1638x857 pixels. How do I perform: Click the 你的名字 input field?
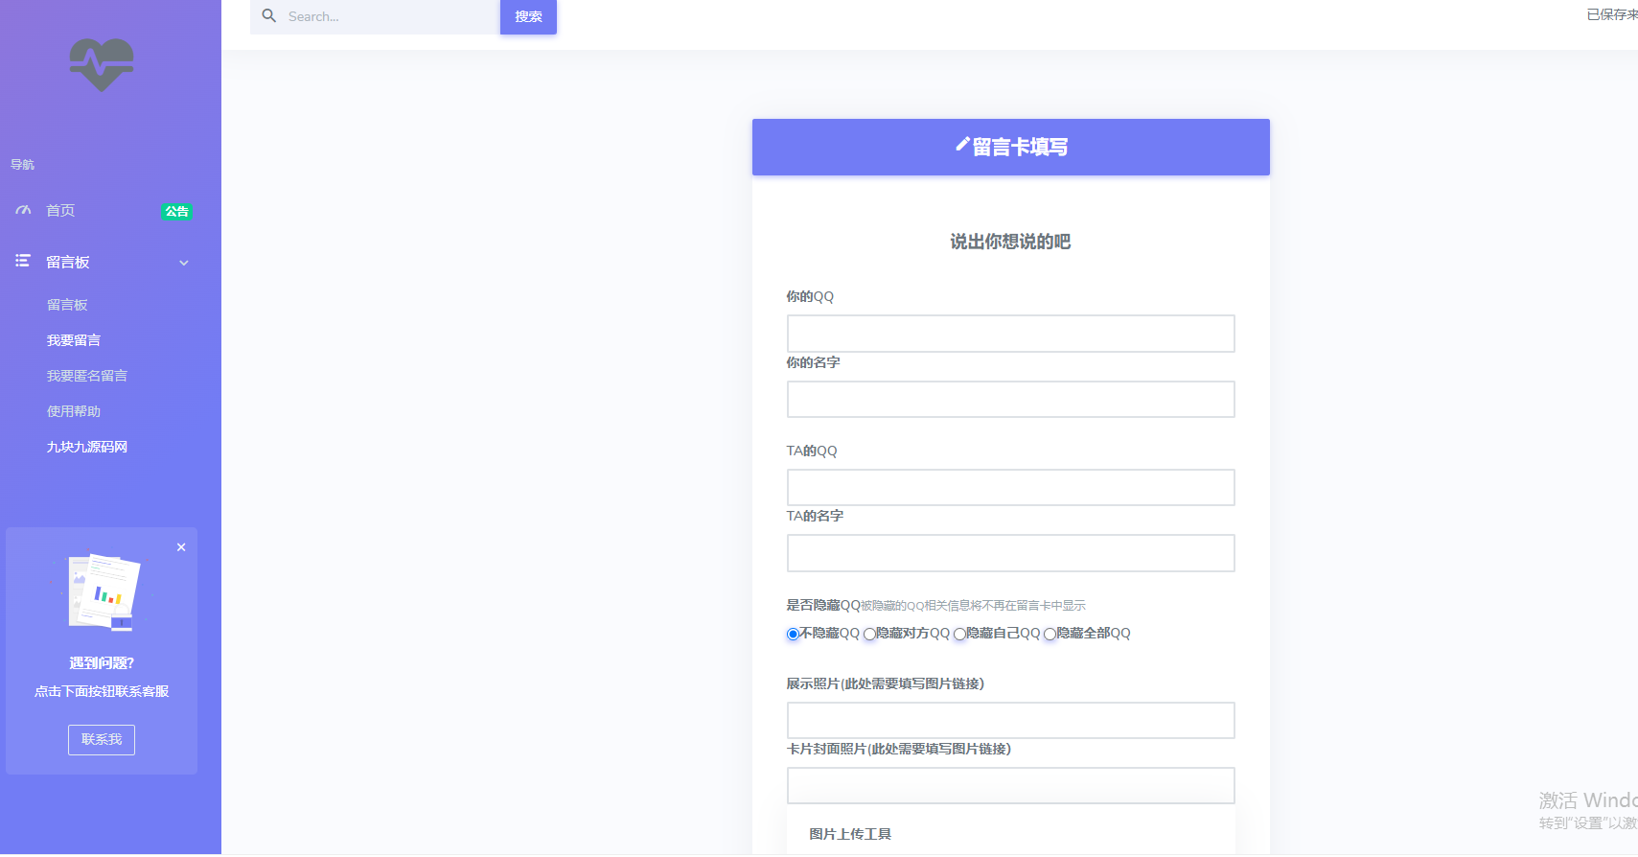[x=1011, y=399]
